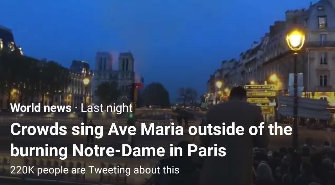This screenshot has width=335, height=185.
Task: Click the yellow direction signs in video
Action: (260, 98)
